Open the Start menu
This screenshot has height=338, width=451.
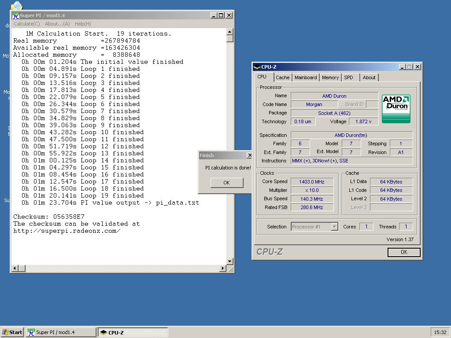click(12, 332)
